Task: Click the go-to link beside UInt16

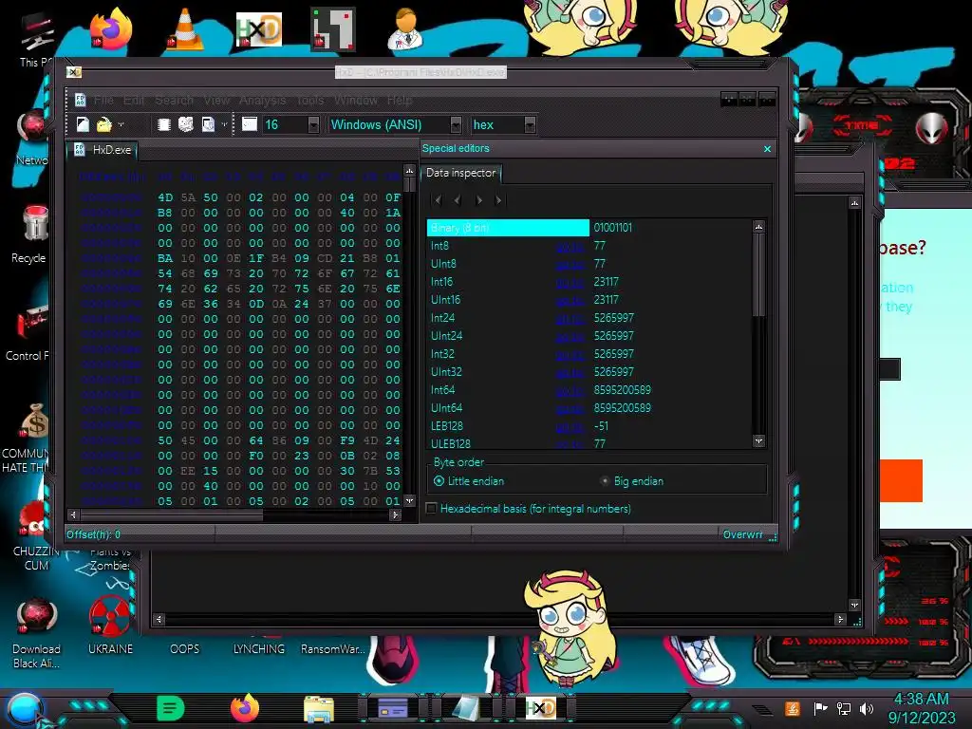Action: pos(570,300)
